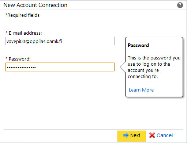
Task: Click the tooltip's pointer arrow toward Password field
Action: coord(123,67)
